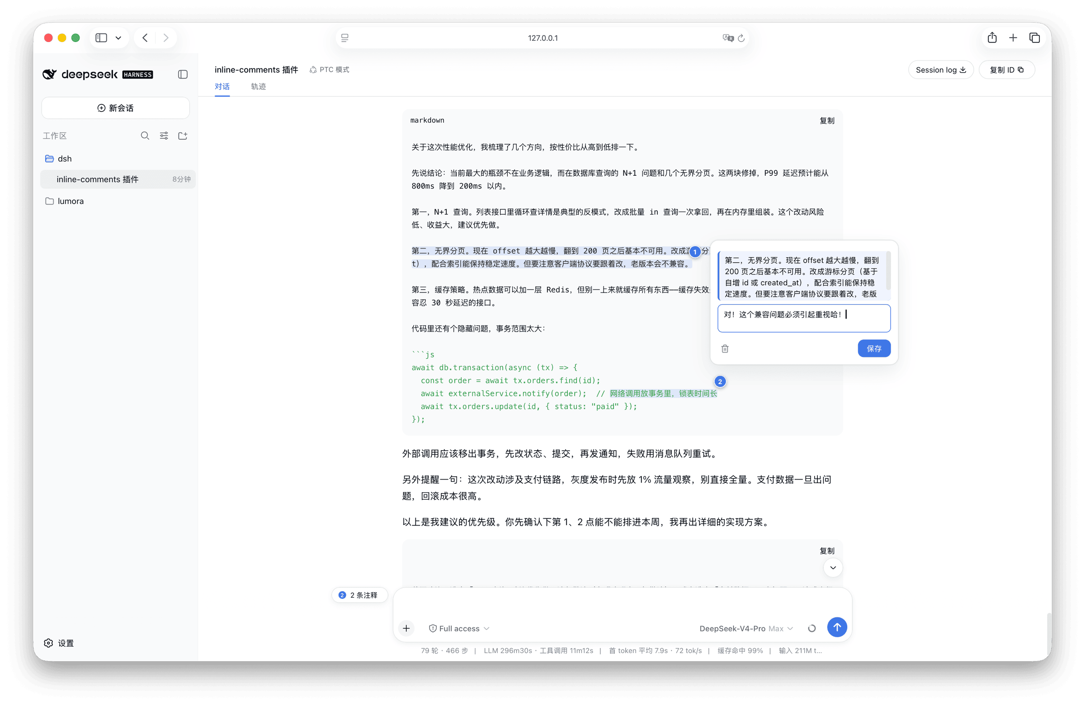This screenshot has width=1085, height=705.
Task: Select the inline-comments 插件 session
Action: 118,179
